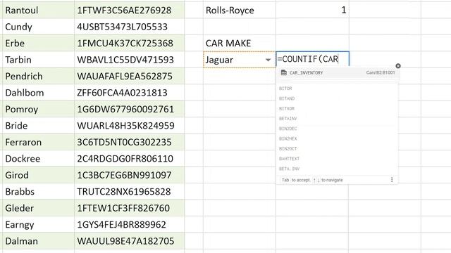This screenshot has width=451, height=253.
Task: Choose the BITAND function suggestion
Action: click(337, 98)
